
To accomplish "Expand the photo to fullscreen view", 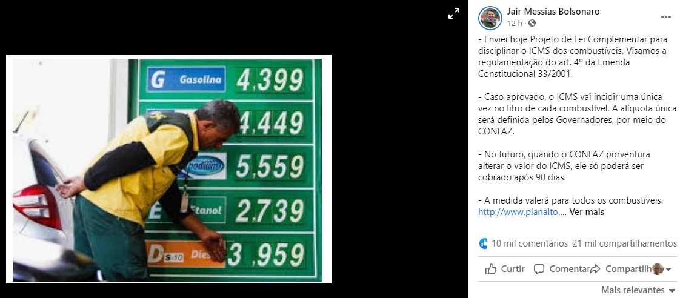I will (453, 13).
